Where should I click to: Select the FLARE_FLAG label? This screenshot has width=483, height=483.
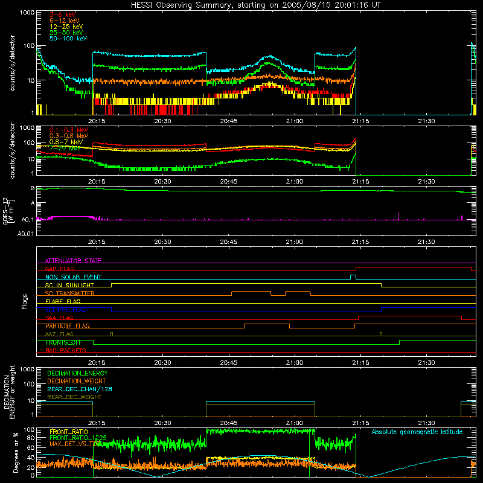(x=63, y=301)
